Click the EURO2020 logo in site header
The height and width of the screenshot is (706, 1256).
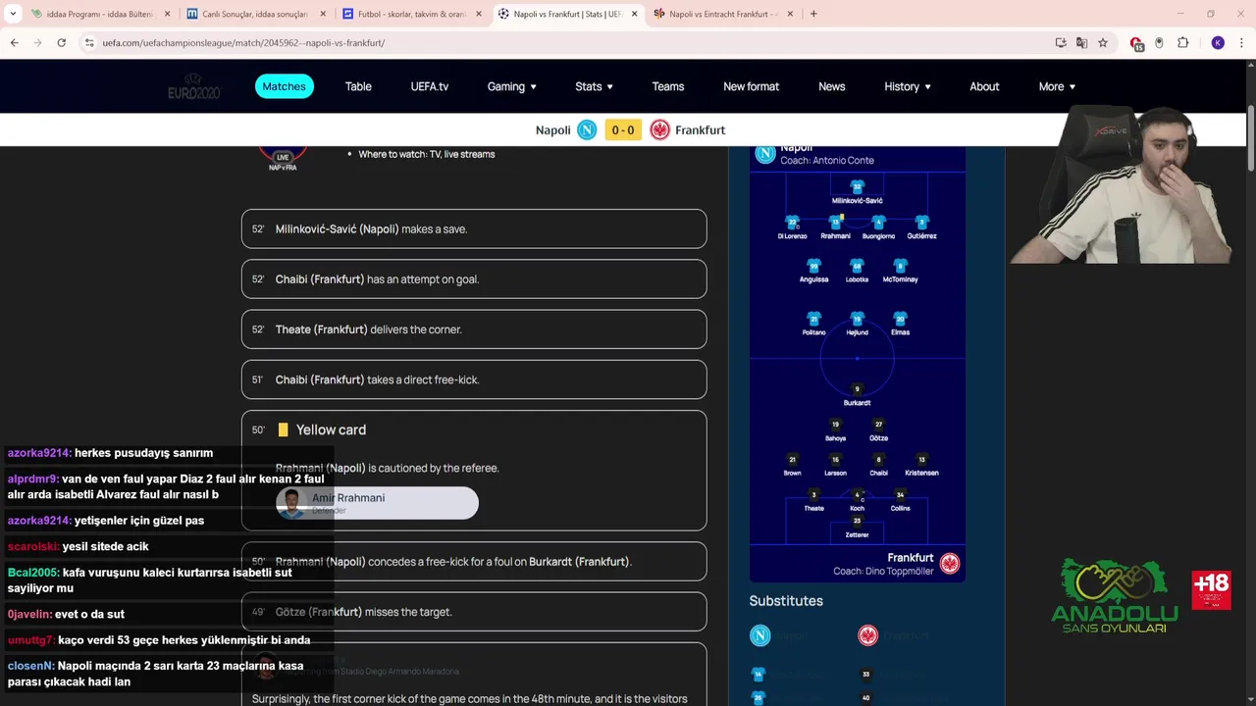pos(194,87)
